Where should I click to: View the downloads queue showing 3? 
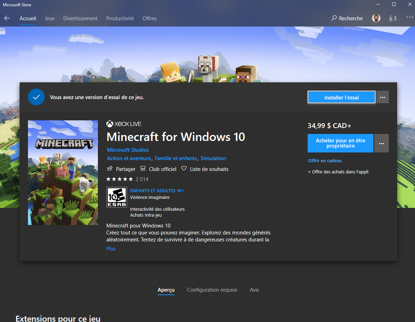(393, 18)
